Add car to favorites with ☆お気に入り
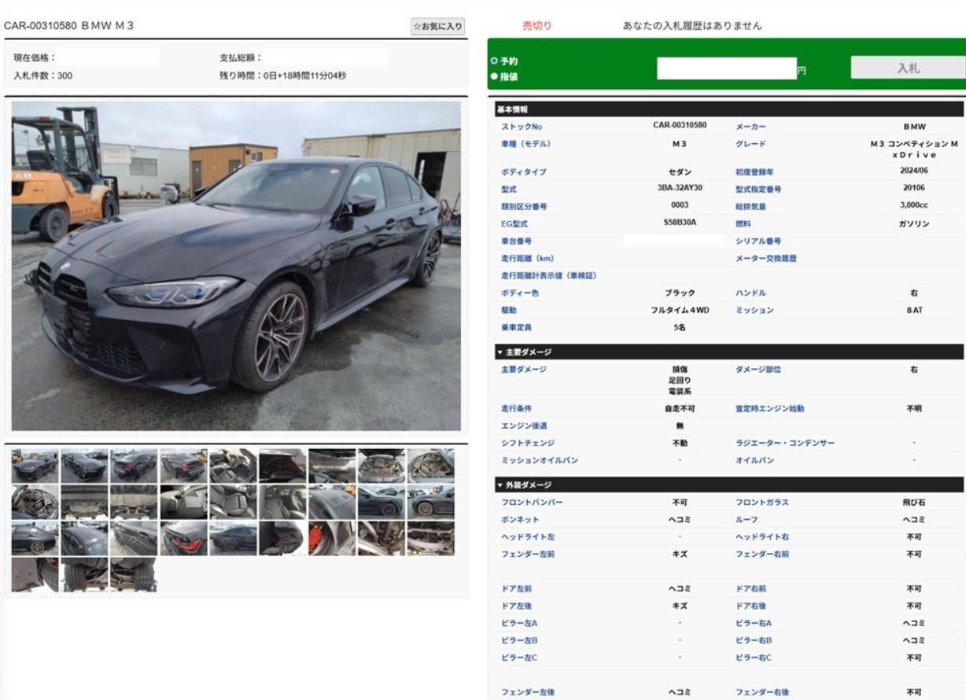Image resolution: width=966 pixels, height=700 pixels. point(437,27)
